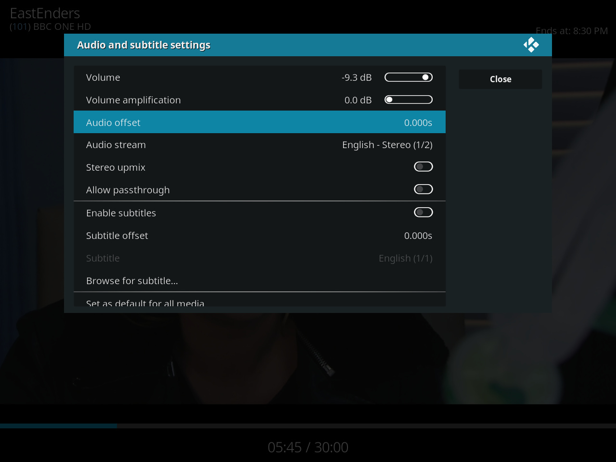Select the Audio offset setting row
616x462 pixels.
259,122
